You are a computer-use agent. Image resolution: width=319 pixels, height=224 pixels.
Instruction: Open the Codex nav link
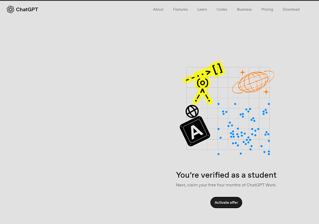click(x=222, y=9)
